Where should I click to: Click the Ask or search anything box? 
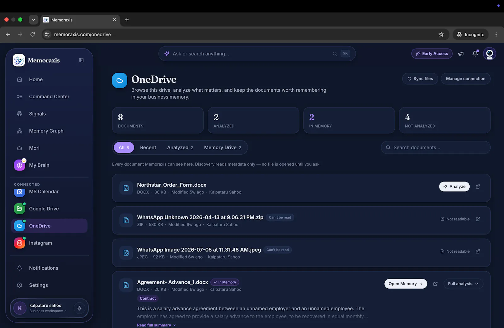[x=257, y=54]
